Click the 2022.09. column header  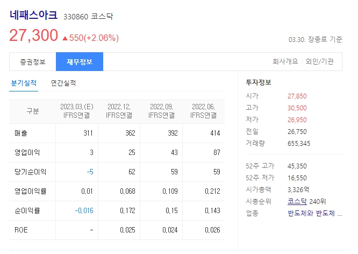pos(161,111)
